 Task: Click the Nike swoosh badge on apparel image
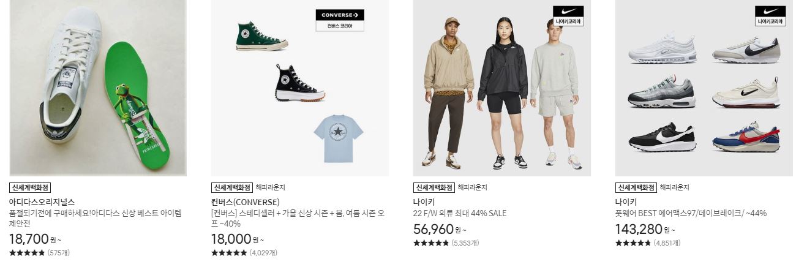568,16
